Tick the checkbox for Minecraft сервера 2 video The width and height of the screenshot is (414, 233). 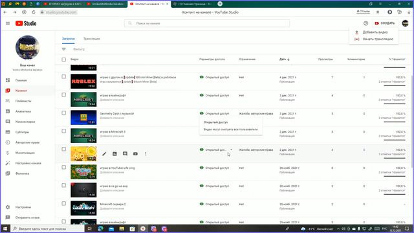coord(63,203)
